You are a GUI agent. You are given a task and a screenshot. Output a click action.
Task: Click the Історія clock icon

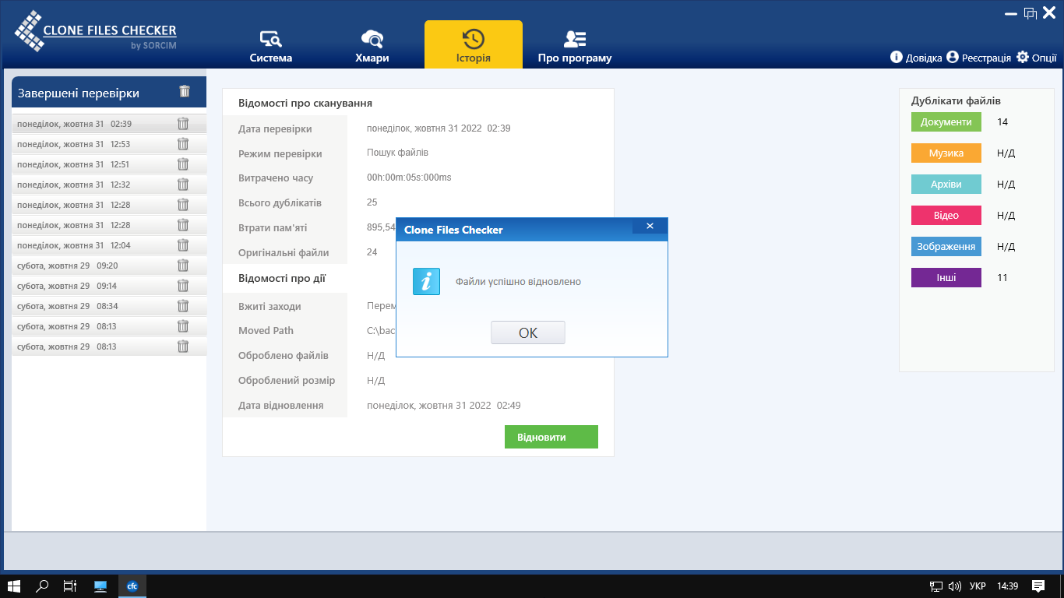point(474,39)
